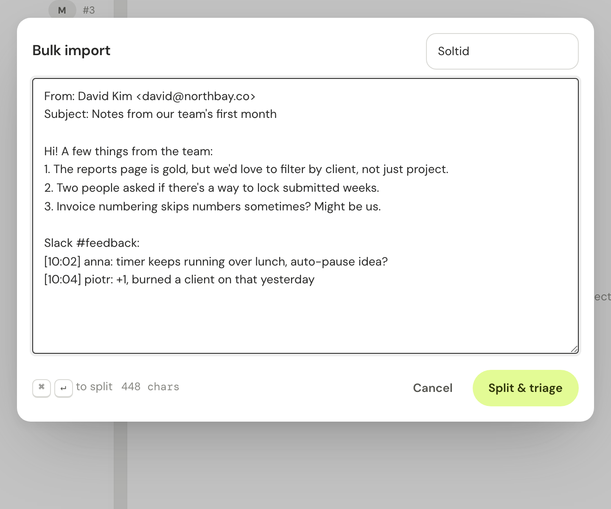The height and width of the screenshot is (509, 611).
Task: Click the M avatar badge behind the dialog
Action: point(62,10)
